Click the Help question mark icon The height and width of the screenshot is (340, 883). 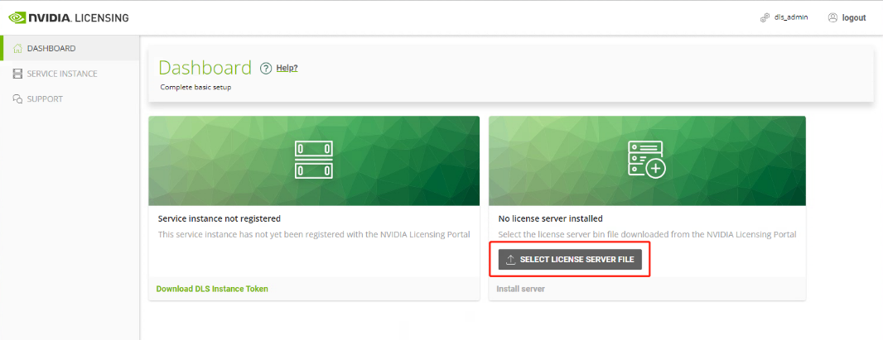[266, 68]
